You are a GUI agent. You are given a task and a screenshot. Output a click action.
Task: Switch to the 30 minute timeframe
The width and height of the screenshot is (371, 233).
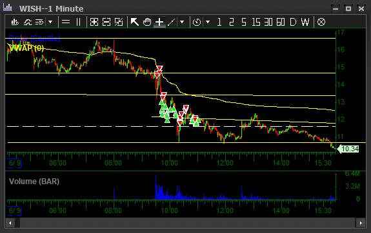point(268,22)
